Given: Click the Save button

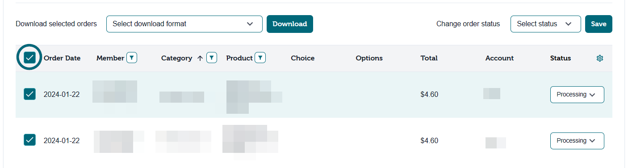Looking at the screenshot, I should (599, 24).
